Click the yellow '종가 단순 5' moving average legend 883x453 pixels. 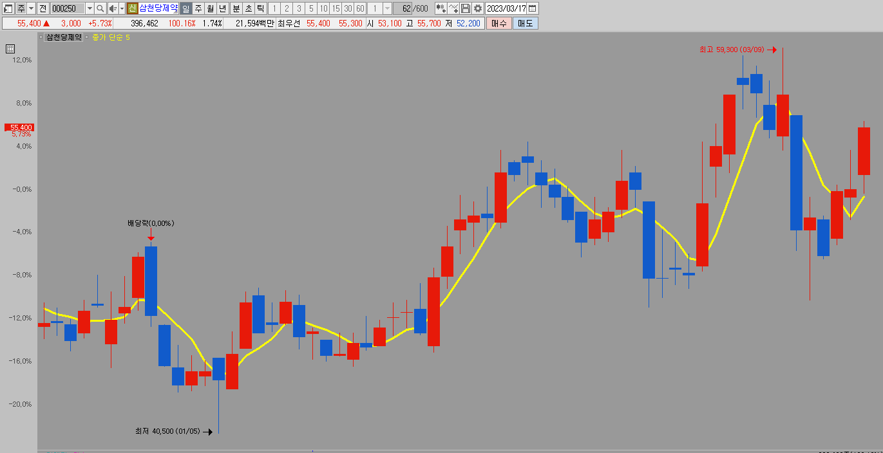[x=111, y=37]
